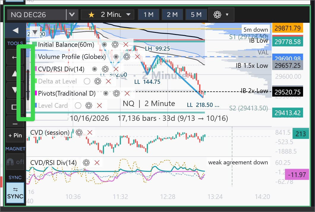This screenshot has width=315, height=212.
Task: Enable the Level Card indicator
Action: (78, 105)
